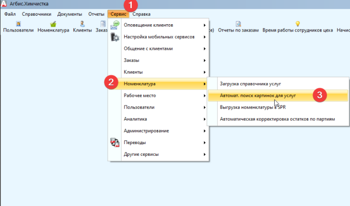Click the arrow next to Оповещение клиентов
This screenshot has width=350, height=206.
click(204, 25)
